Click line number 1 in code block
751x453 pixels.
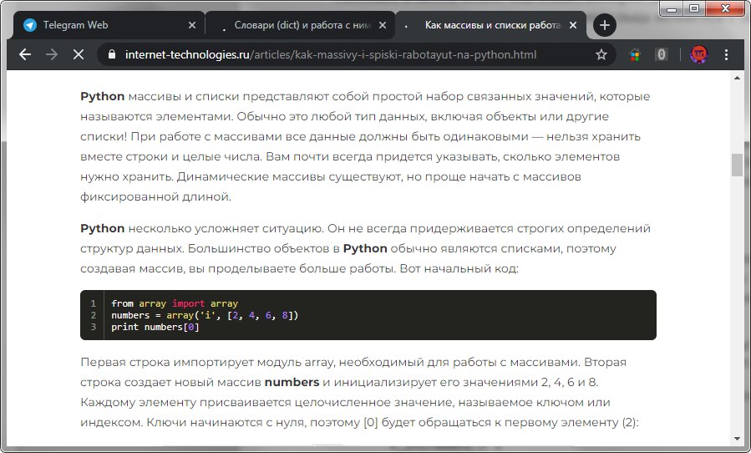click(94, 303)
